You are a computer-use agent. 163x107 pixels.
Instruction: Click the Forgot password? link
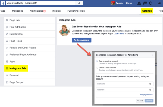click(147, 95)
